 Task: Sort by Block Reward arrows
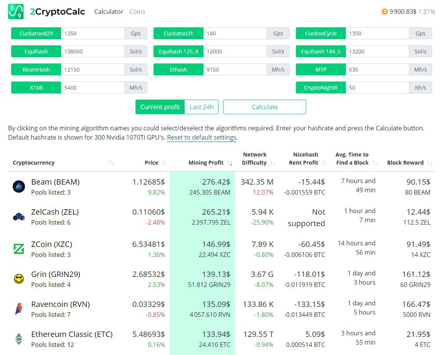(430, 163)
